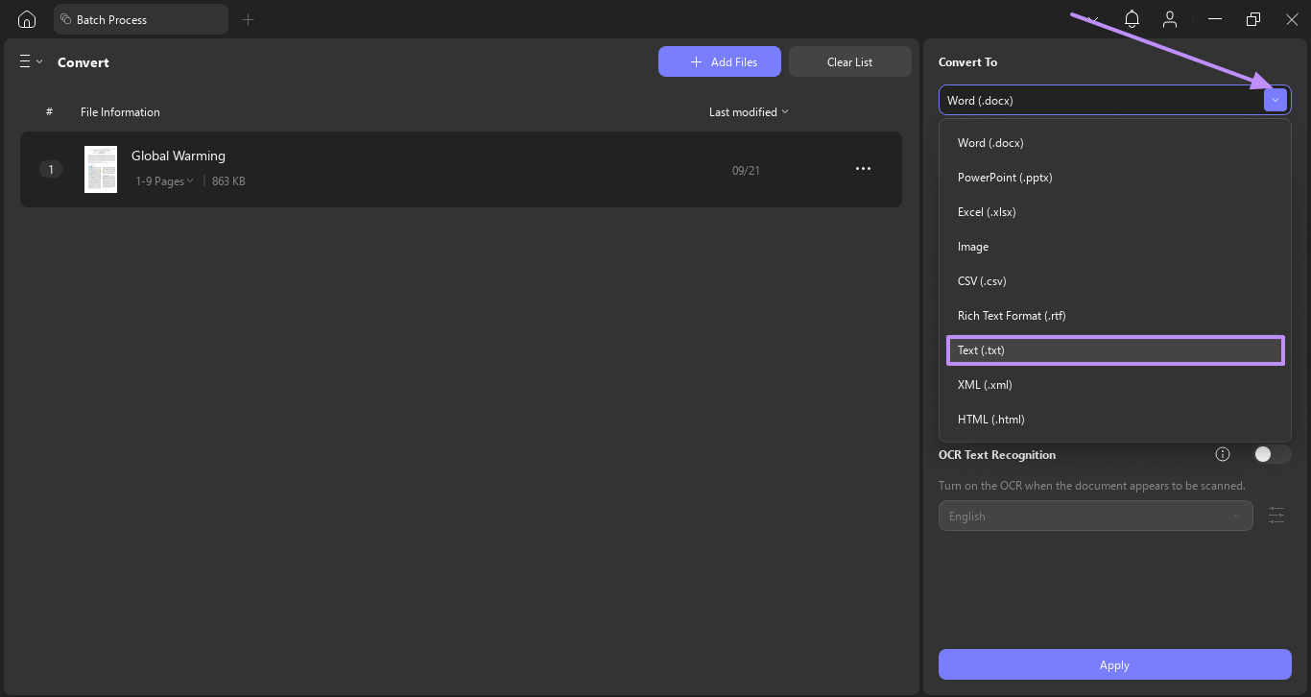Open the list menu icon beside Convert
Screen dimensions: 1311x697
(31, 61)
